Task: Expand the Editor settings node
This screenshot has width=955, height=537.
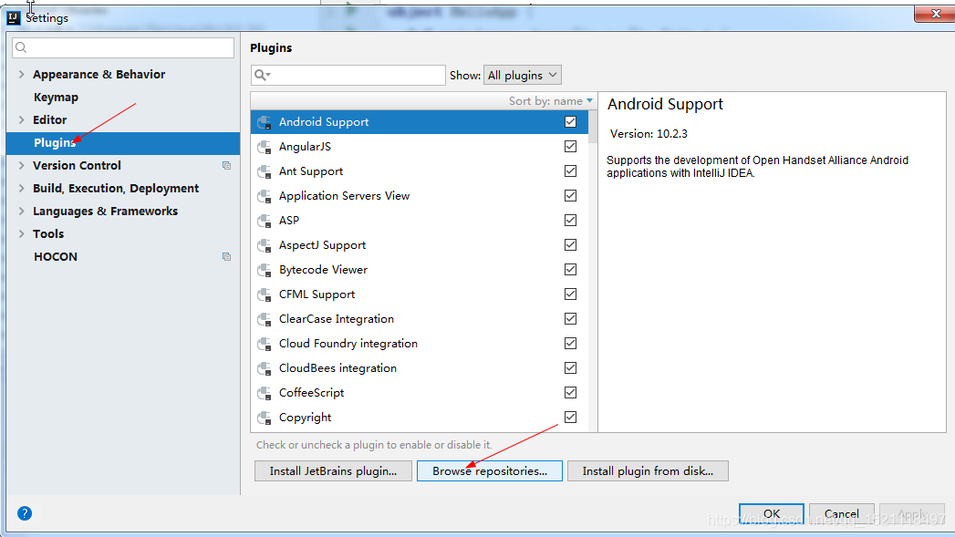Action: pyautogui.click(x=21, y=120)
